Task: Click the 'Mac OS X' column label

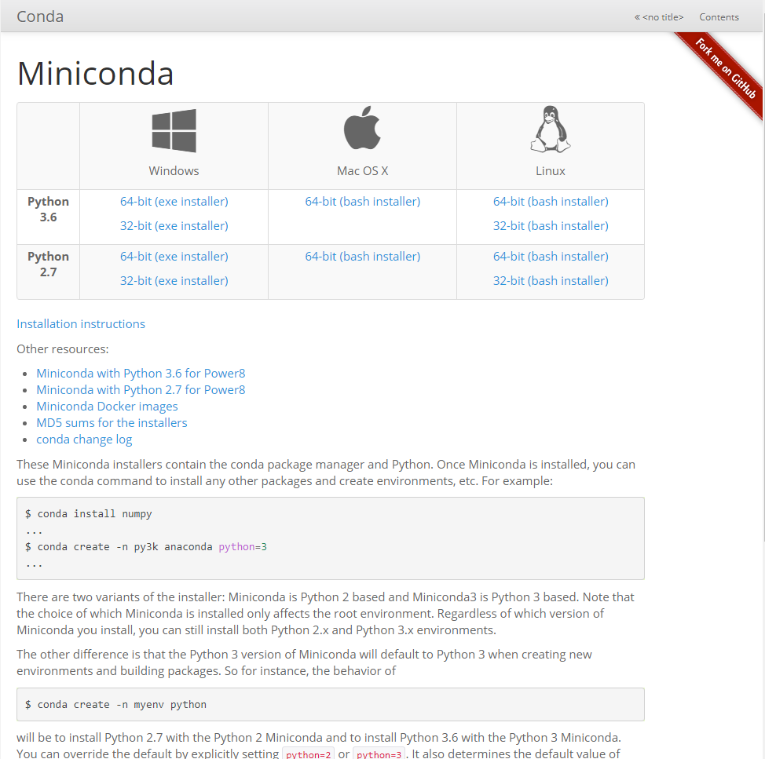Action: point(363,171)
